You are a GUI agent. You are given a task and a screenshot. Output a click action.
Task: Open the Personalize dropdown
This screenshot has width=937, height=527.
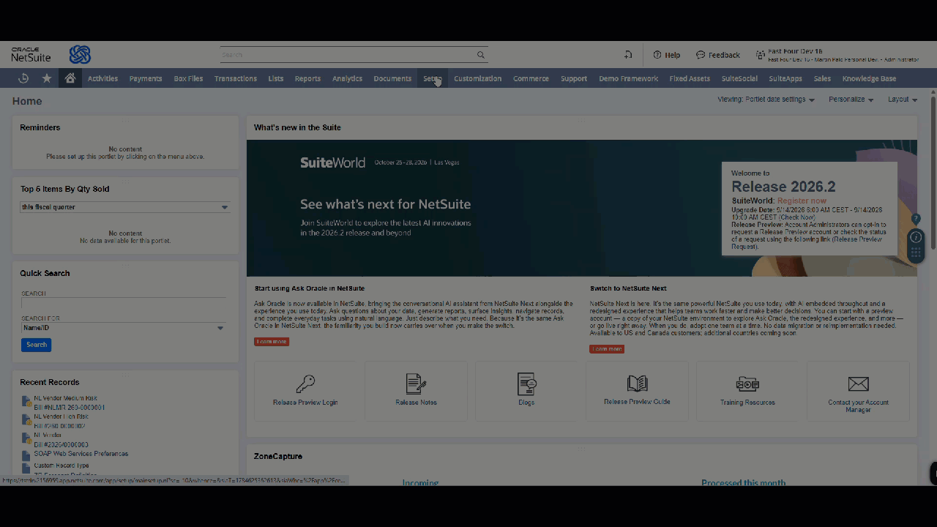(x=851, y=100)
